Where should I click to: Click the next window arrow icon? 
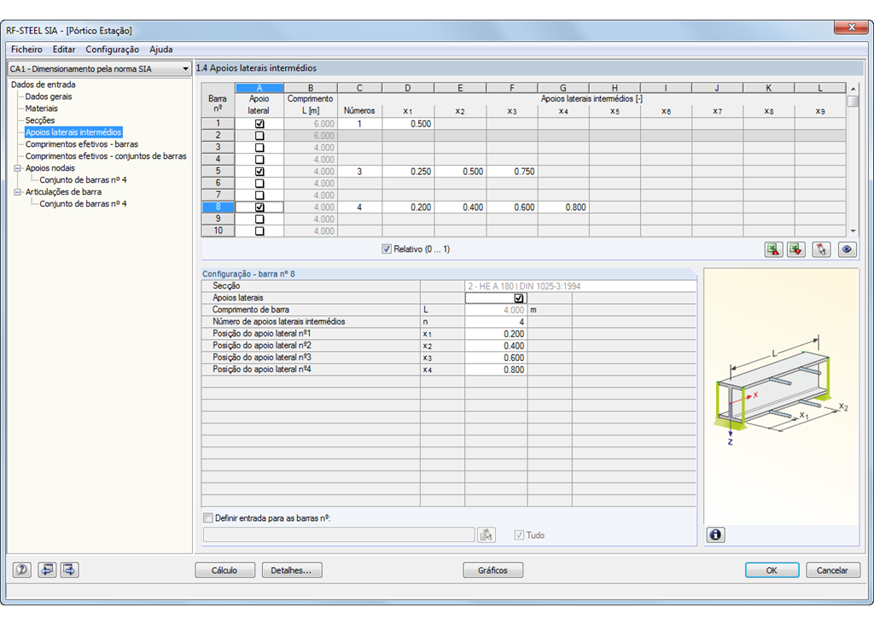70,570
